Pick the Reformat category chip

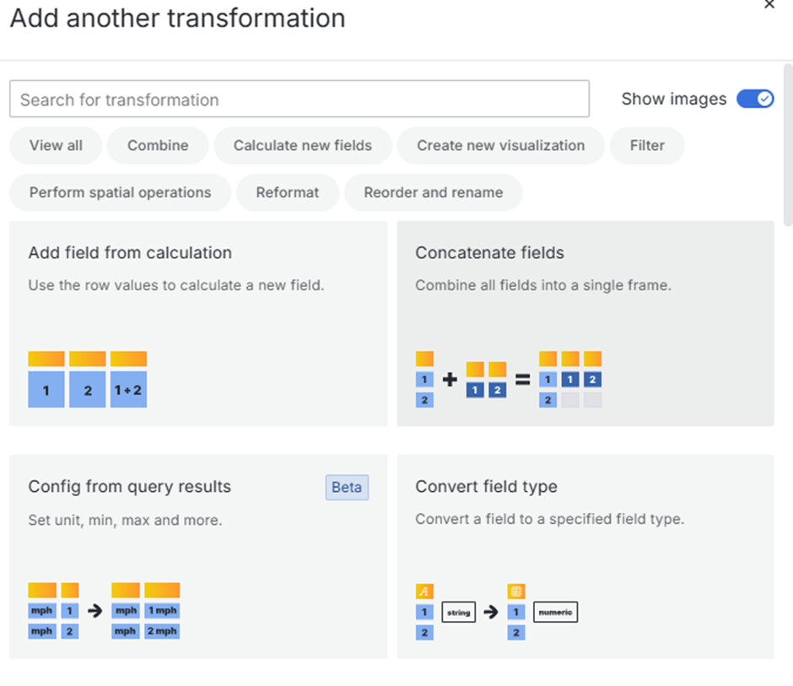tap(288, 192)
